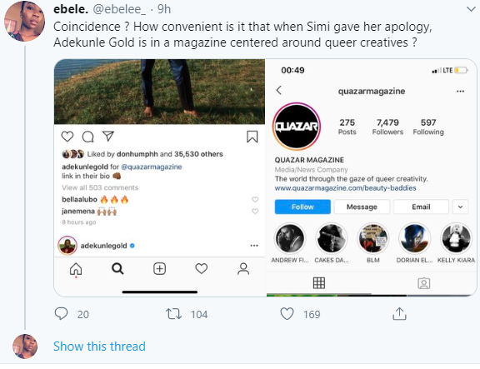Open the quazarmagazine three-dot menu
Image resolution: width=480 pixels, height=369 pixels.
460,91
